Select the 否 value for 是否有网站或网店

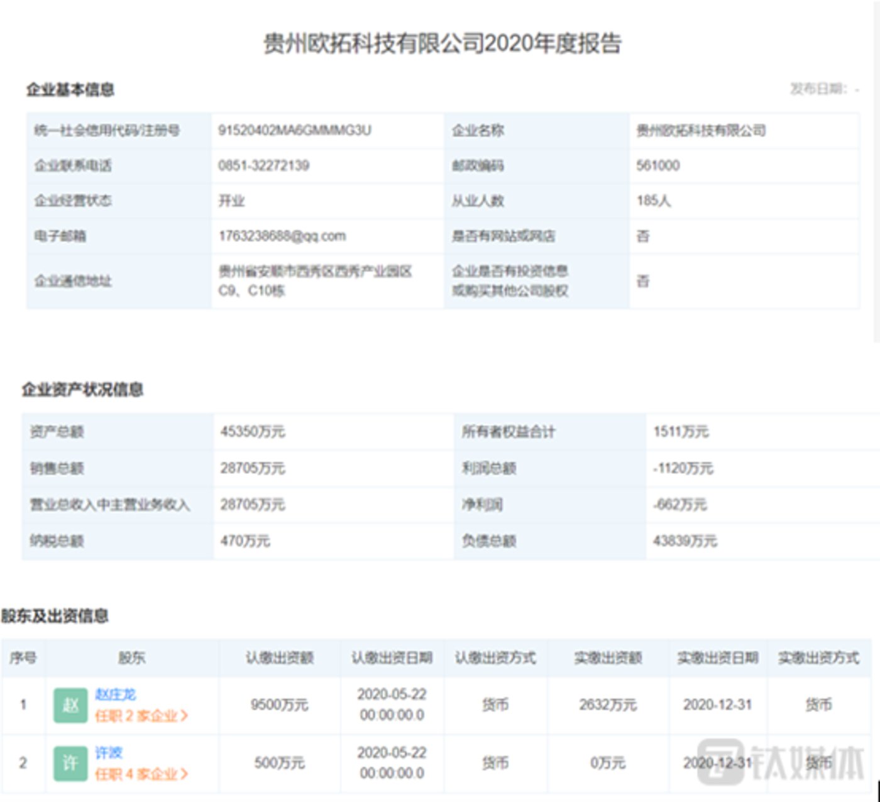[x=642, y=236]
